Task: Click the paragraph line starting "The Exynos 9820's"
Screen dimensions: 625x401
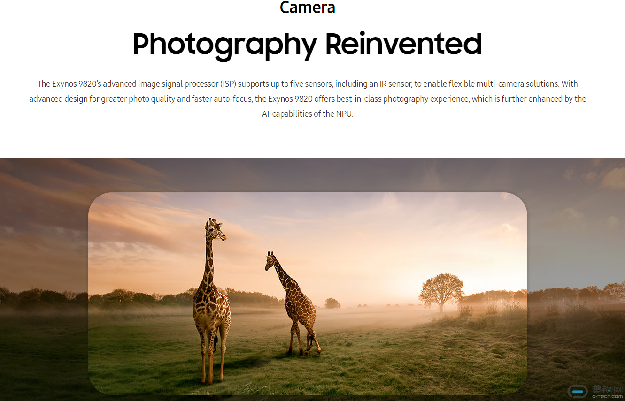Action: (x=308, y=84)
